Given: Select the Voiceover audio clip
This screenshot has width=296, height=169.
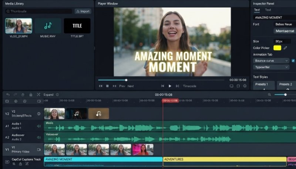Looking at the screenshot, I should 170,137.
